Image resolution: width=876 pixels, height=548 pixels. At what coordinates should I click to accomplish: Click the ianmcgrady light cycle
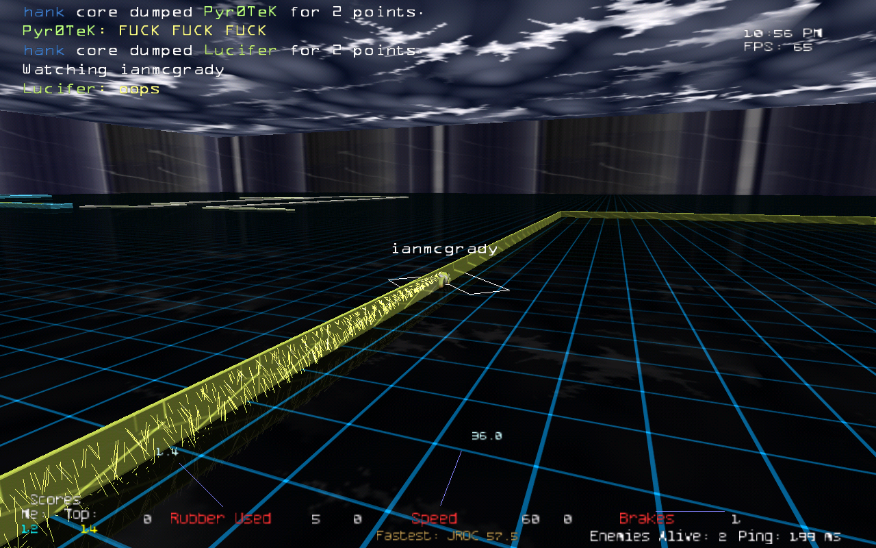pyautogui.click(x=443, y=279)
